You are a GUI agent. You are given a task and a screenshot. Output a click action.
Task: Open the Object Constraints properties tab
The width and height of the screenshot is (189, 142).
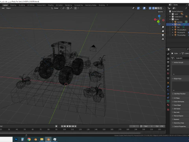(x=168, y=97)
